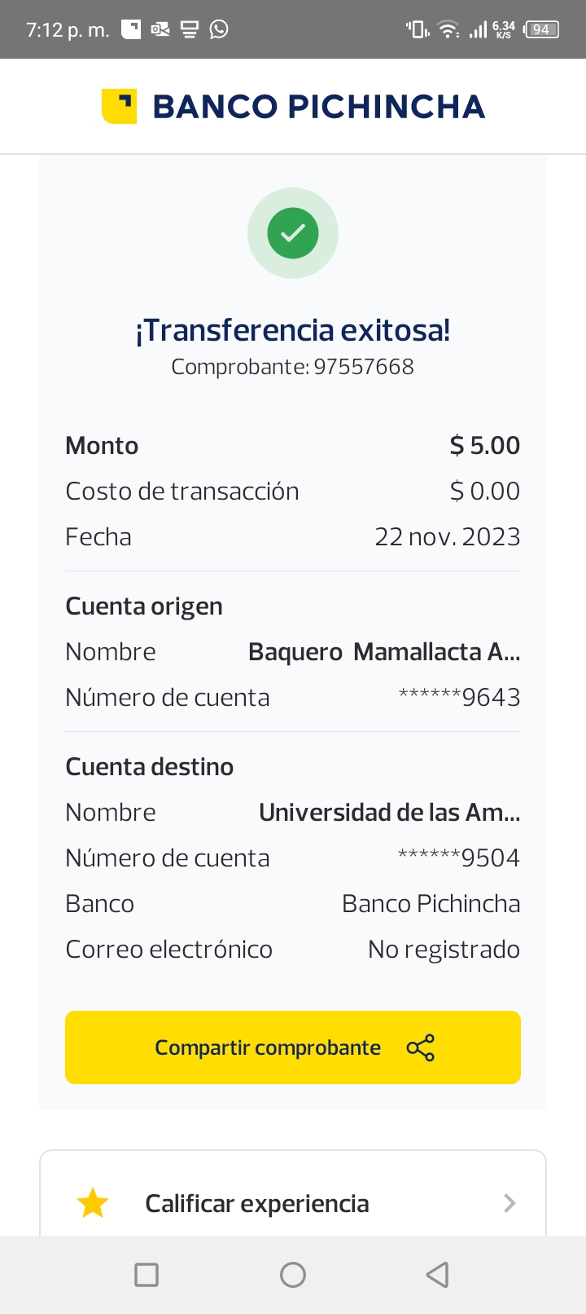Tap destination account number ending 9504
This screenshot has width=586, height=1314.
point(459,858)
